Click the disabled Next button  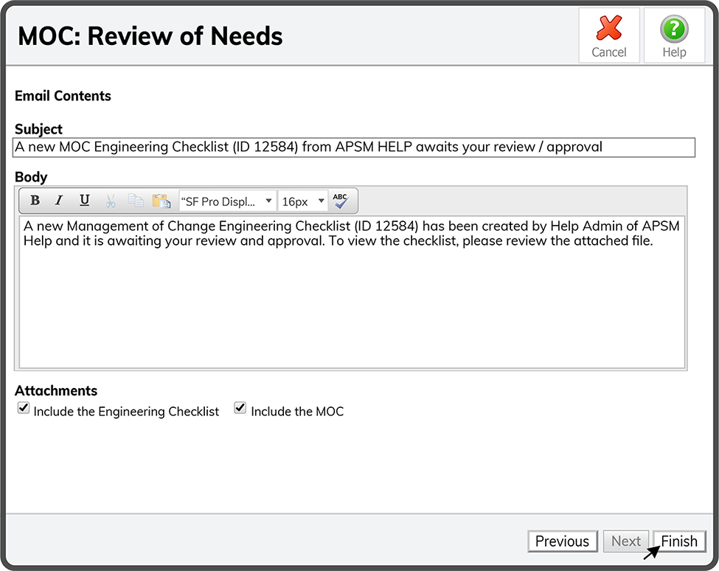[x=626, y=541]
